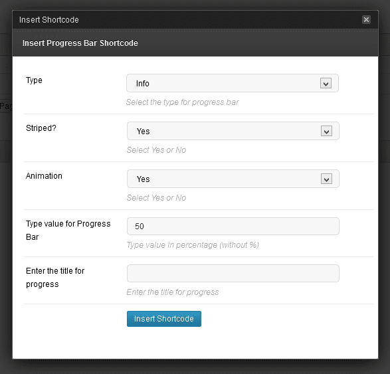The height and width of the screenshot is (374, 390).
Task: Click the hint Select the type for progress bar
Action: tap(182, 102)
